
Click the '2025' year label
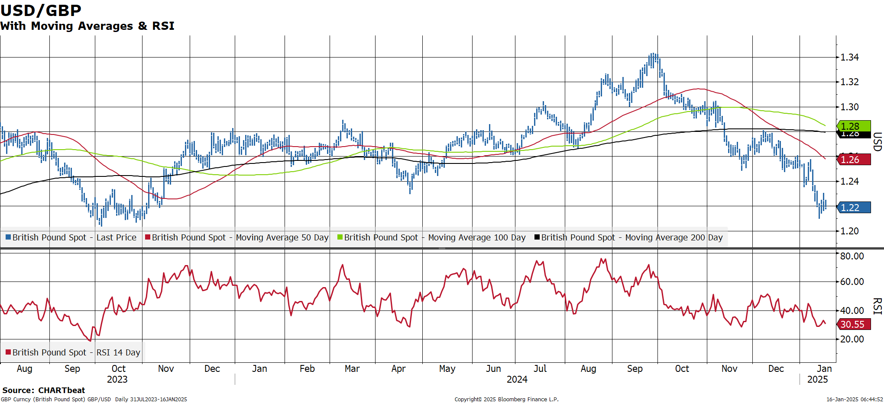(x=818, y=379)
